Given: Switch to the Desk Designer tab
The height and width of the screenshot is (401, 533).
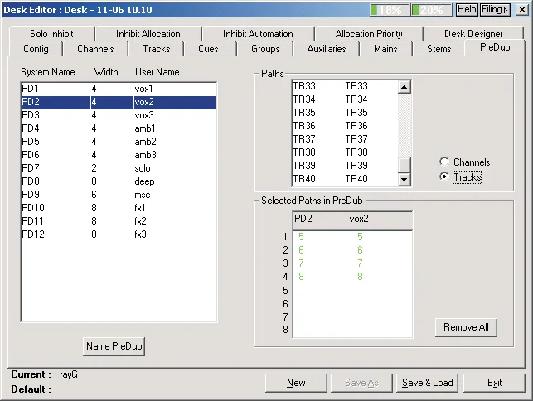Looking at the screenshot, I should click(x=473, y=34).
